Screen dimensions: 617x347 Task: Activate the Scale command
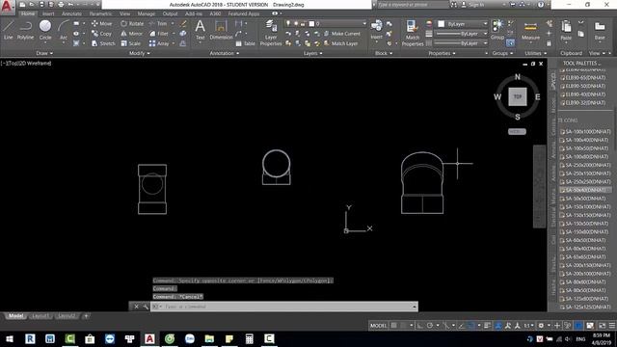[131, 43]
